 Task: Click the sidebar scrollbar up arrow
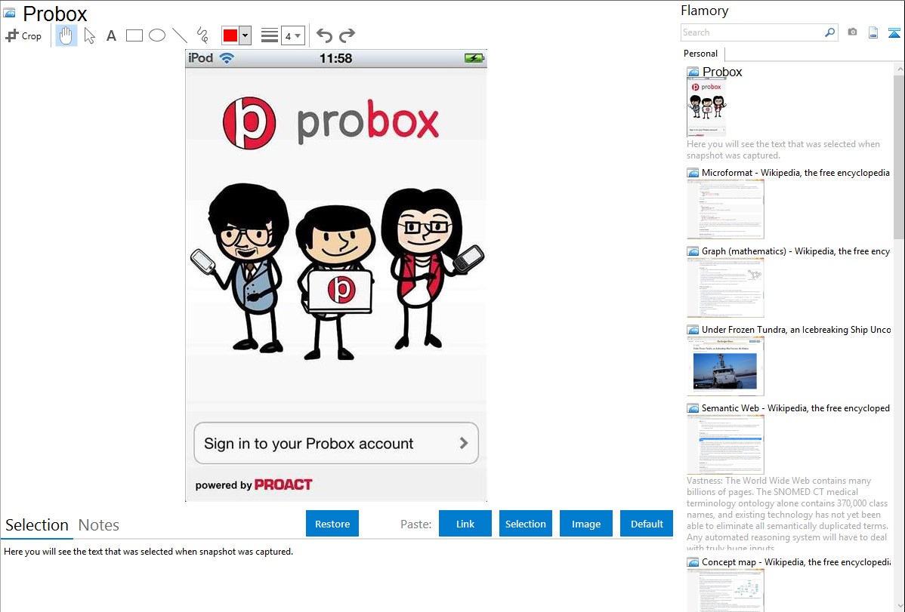[899, 69]
